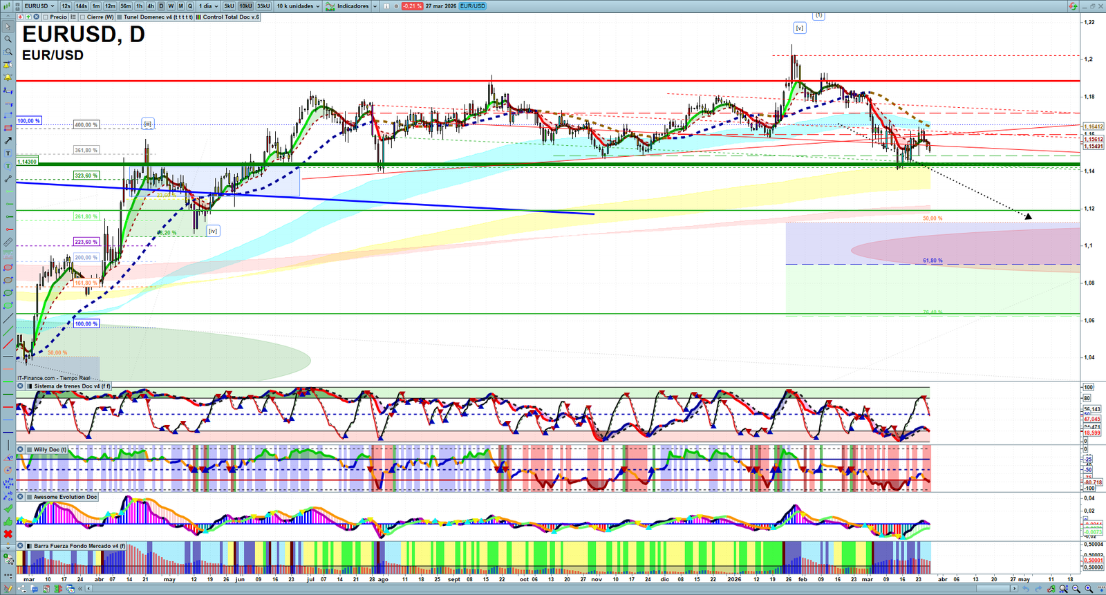This screenshot has width=1106, height=595.
Task: Select the arrow drawing tool
Action: click(8, 141)
